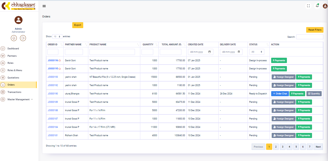This screenshot has height=161, width=328.
Task: Click the hamburger menu icon
Action: (x=44, y=6)
